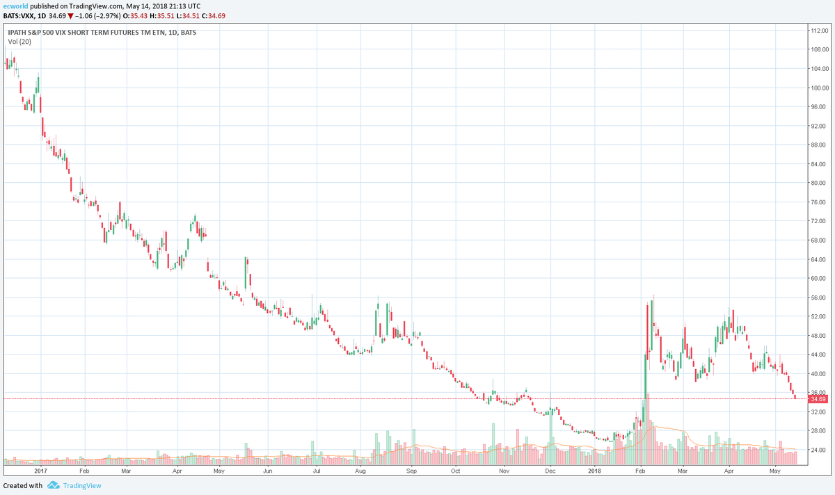
Task: Click the red current price tag 34.69 on the price axis
Action: [x=817, y=399]
